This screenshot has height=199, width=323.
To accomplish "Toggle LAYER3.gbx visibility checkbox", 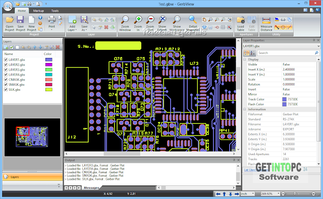I will [6, 70].
